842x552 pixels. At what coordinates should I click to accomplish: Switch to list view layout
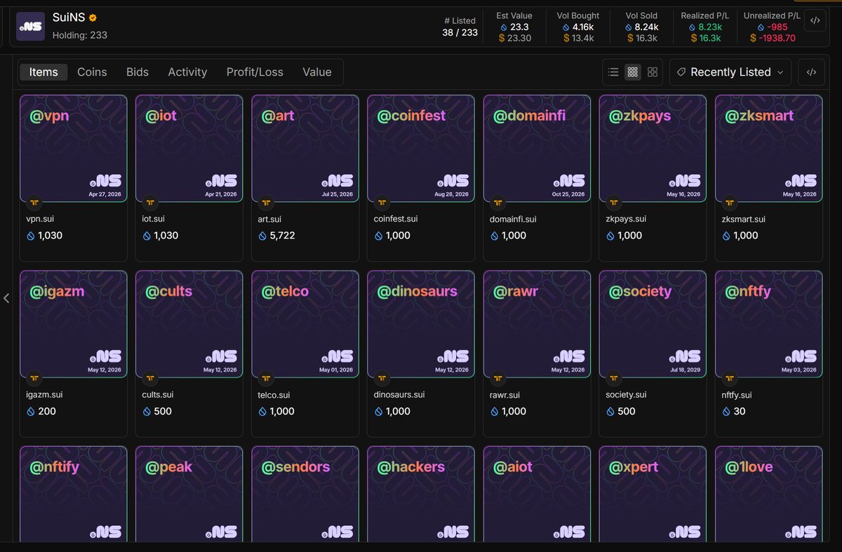pyautogui.click(x=613, y=72)
